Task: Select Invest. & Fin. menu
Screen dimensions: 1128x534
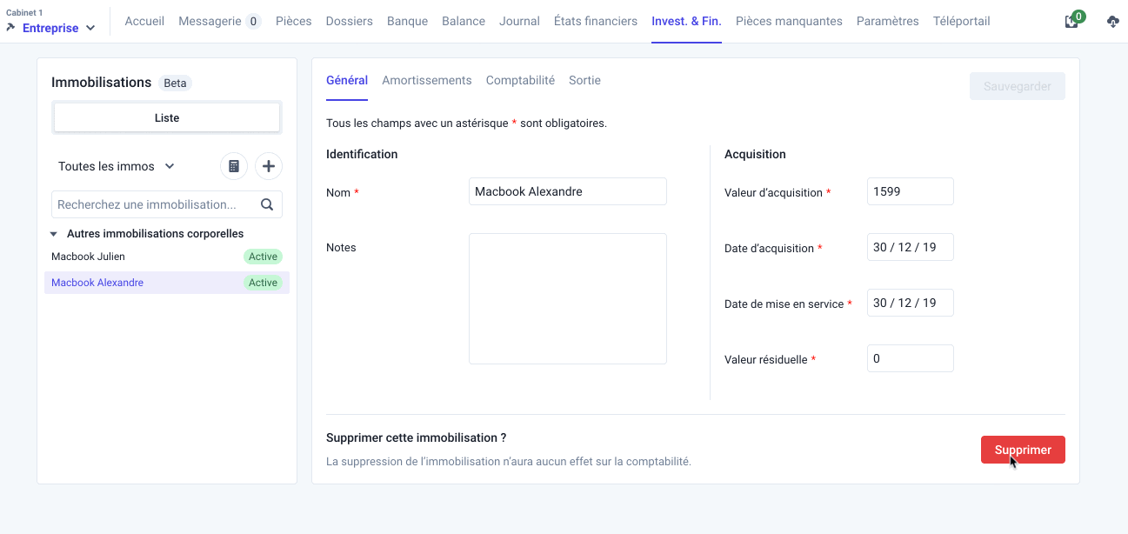Action: (x=686, y=21)
